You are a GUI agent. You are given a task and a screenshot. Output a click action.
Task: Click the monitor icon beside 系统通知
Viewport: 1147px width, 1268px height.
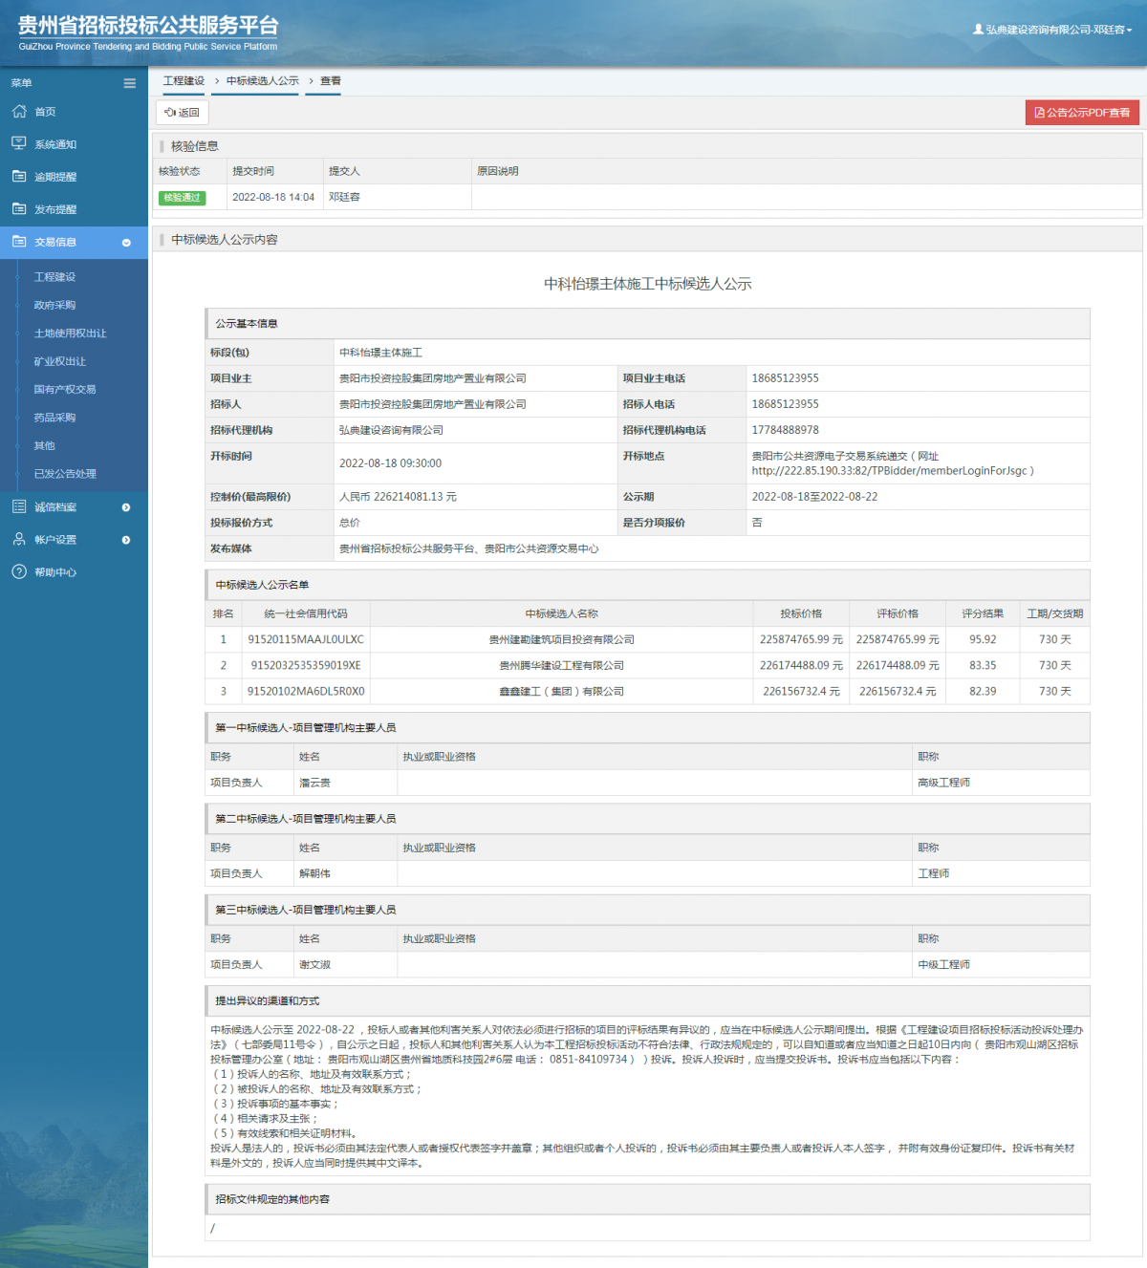pyautogui.click(x=19, y=143)
